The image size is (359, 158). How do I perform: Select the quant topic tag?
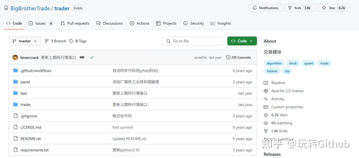click(x=309, y=63)
